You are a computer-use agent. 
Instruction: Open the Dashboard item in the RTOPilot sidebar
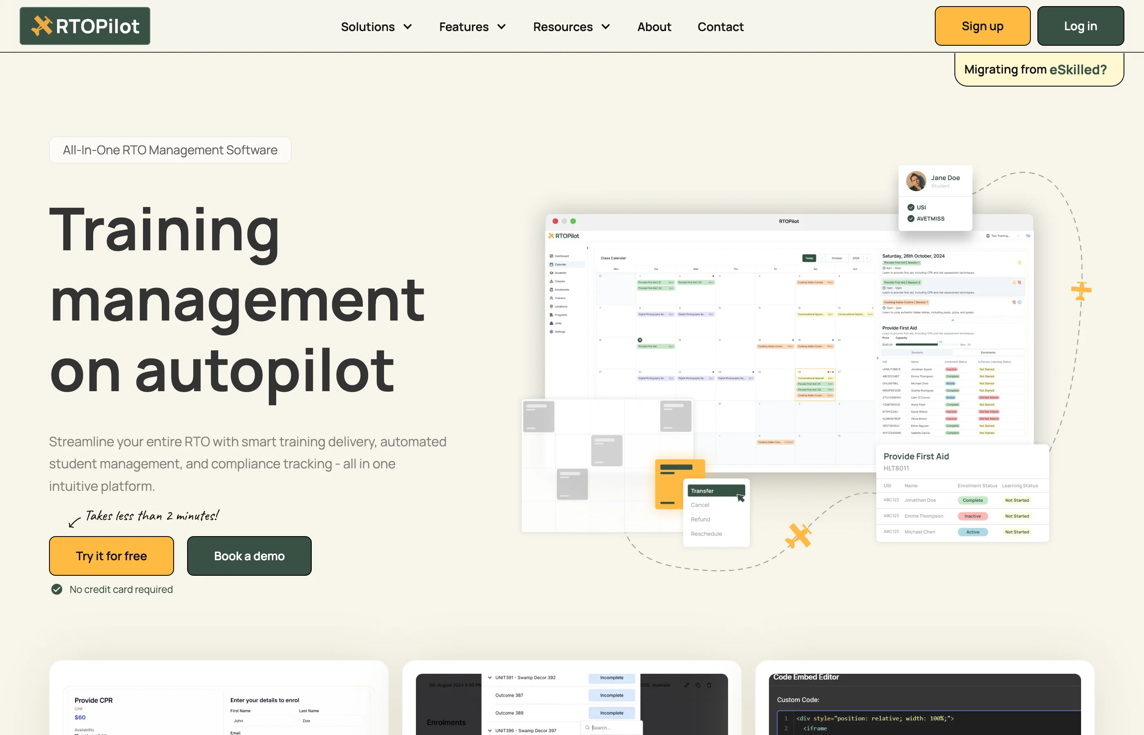562,256
